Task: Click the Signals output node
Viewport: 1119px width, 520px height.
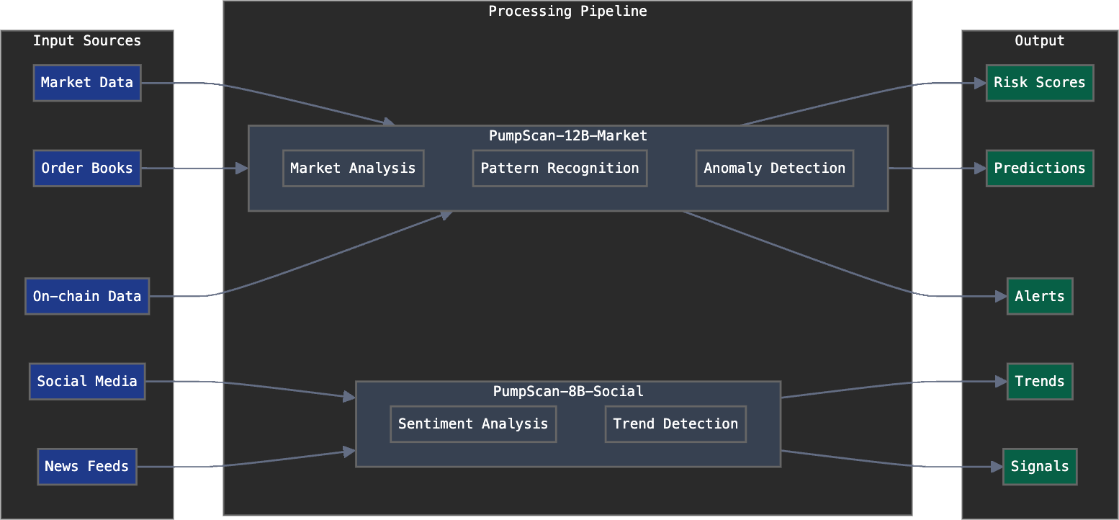Action: [1039, 467]
